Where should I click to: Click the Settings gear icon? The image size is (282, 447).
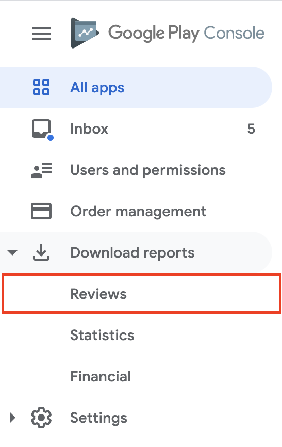pyautogui.click(x=41, y=418)
